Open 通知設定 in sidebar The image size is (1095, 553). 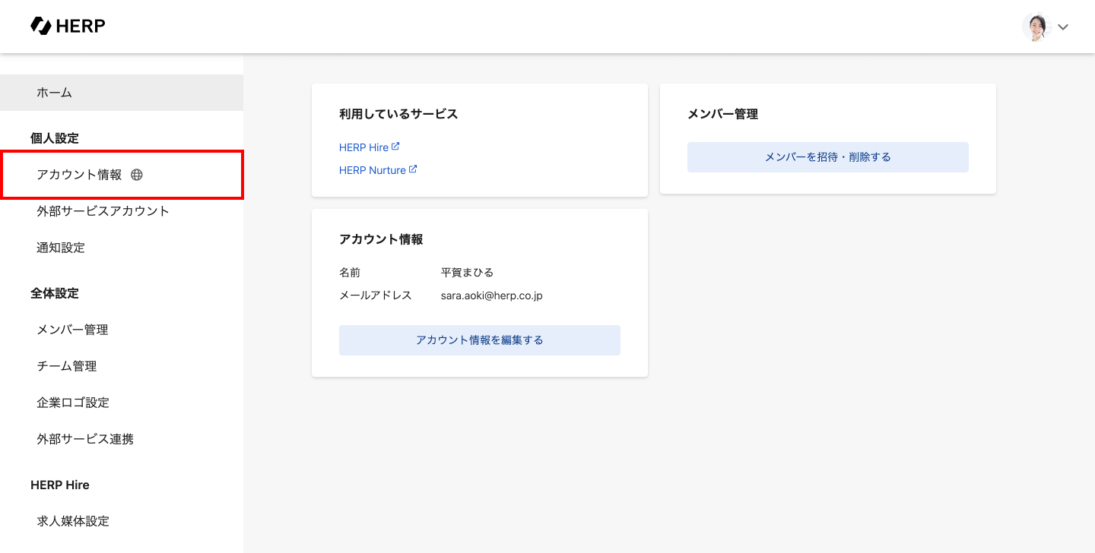click(x=61, y=248)
